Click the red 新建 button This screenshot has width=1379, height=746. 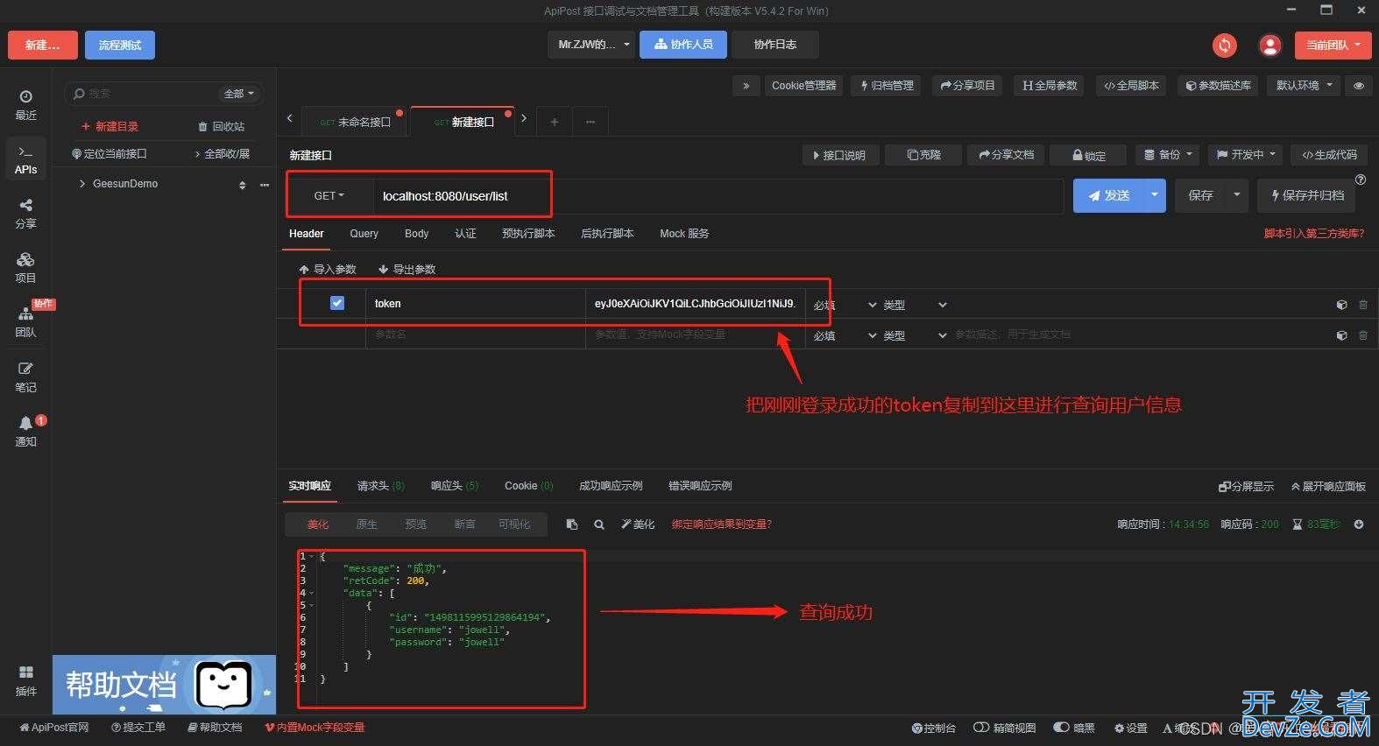pos(43,45)
